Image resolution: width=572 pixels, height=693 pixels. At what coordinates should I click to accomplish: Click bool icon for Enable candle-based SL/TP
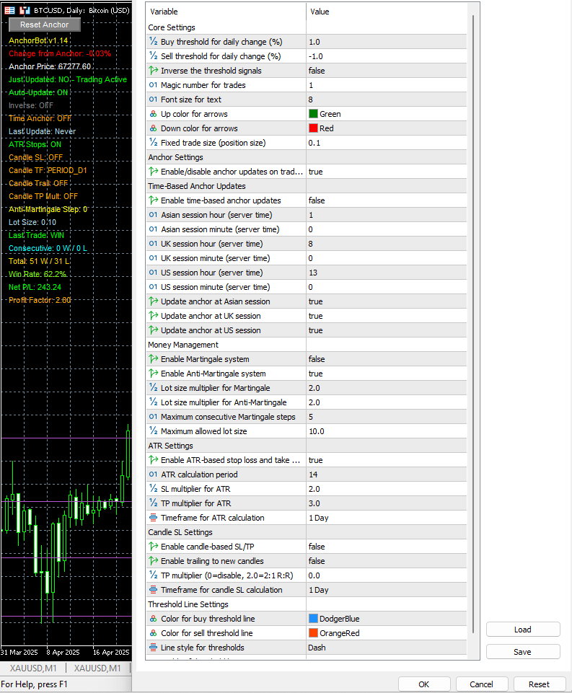154,547
